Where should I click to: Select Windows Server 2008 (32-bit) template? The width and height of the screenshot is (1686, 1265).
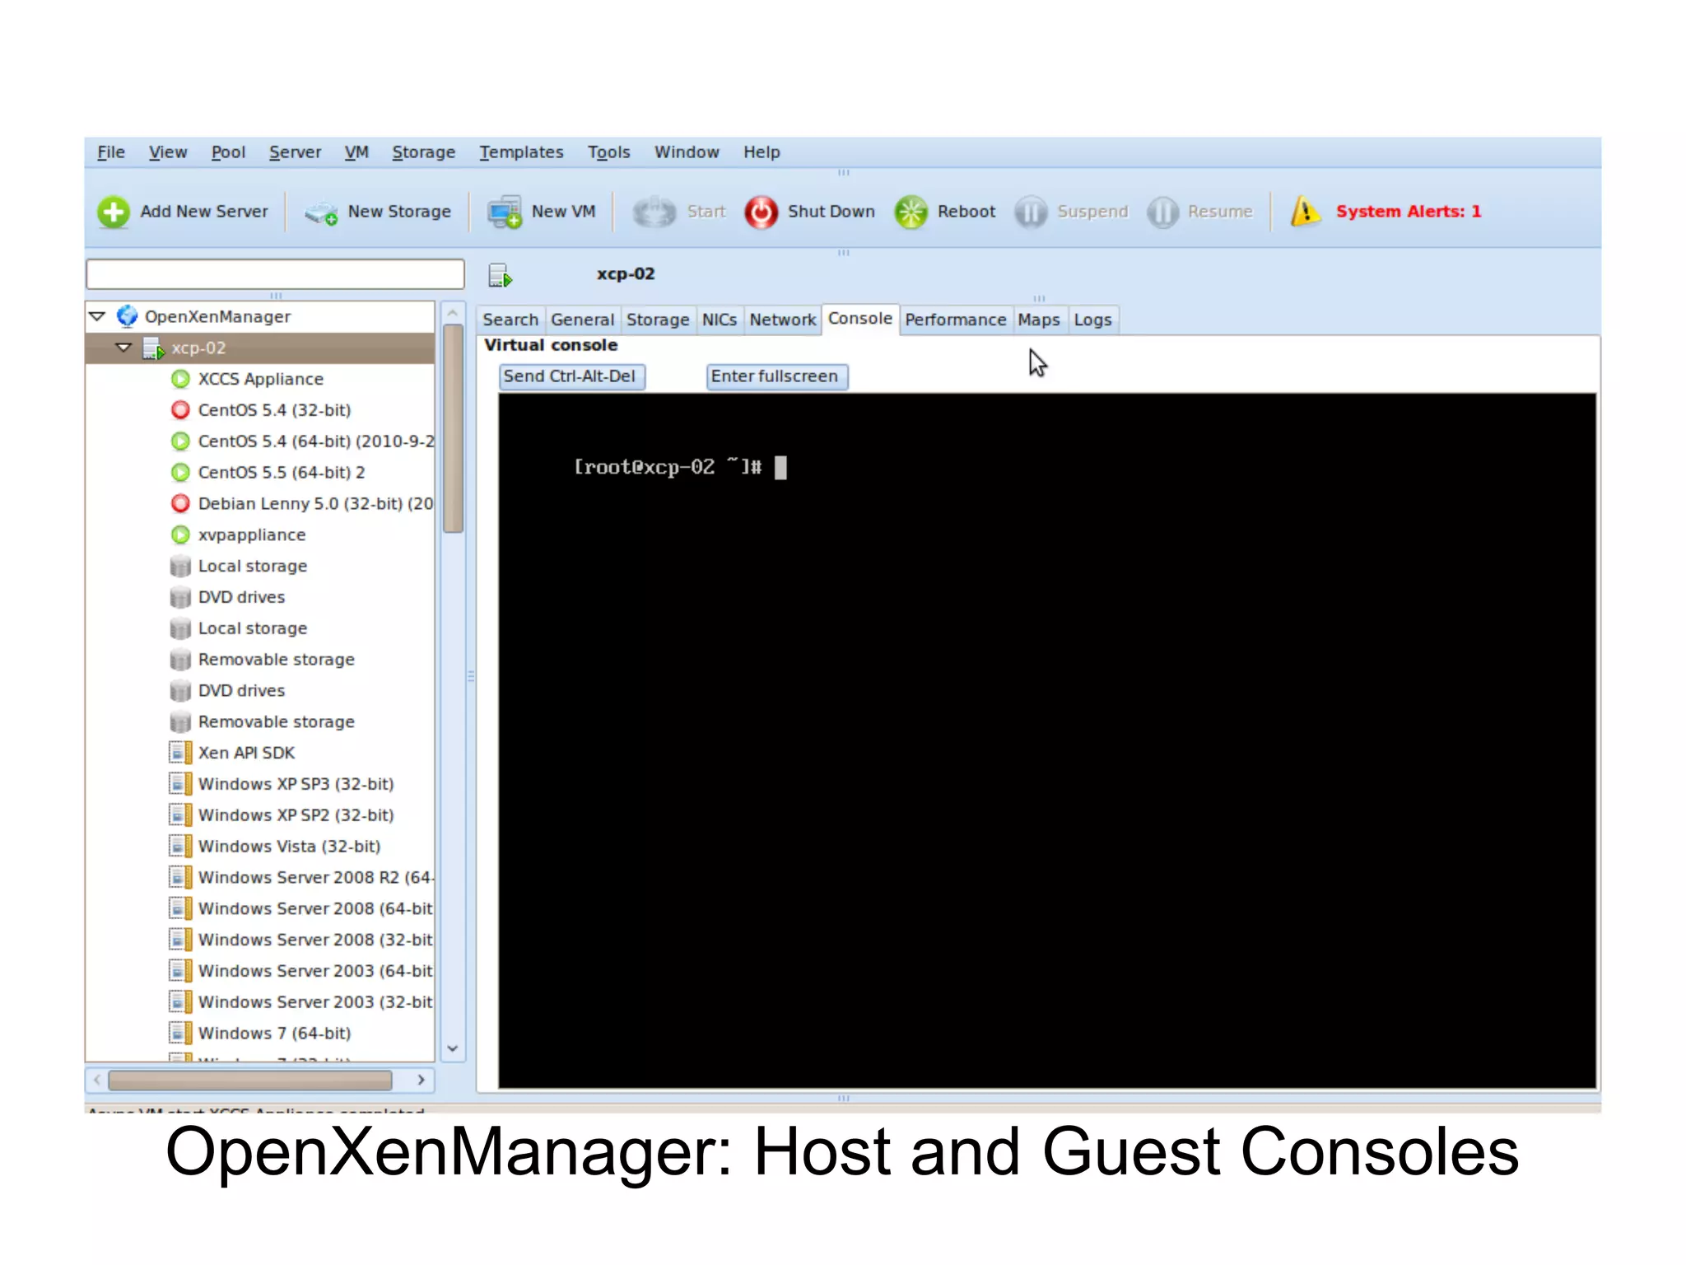click(x=314, y=940)
